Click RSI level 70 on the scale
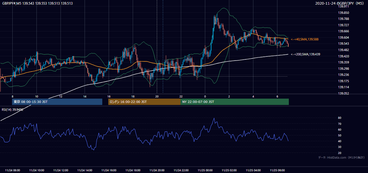Image resolution: width=368 pixels, height=173 pixels. [339, 124]
